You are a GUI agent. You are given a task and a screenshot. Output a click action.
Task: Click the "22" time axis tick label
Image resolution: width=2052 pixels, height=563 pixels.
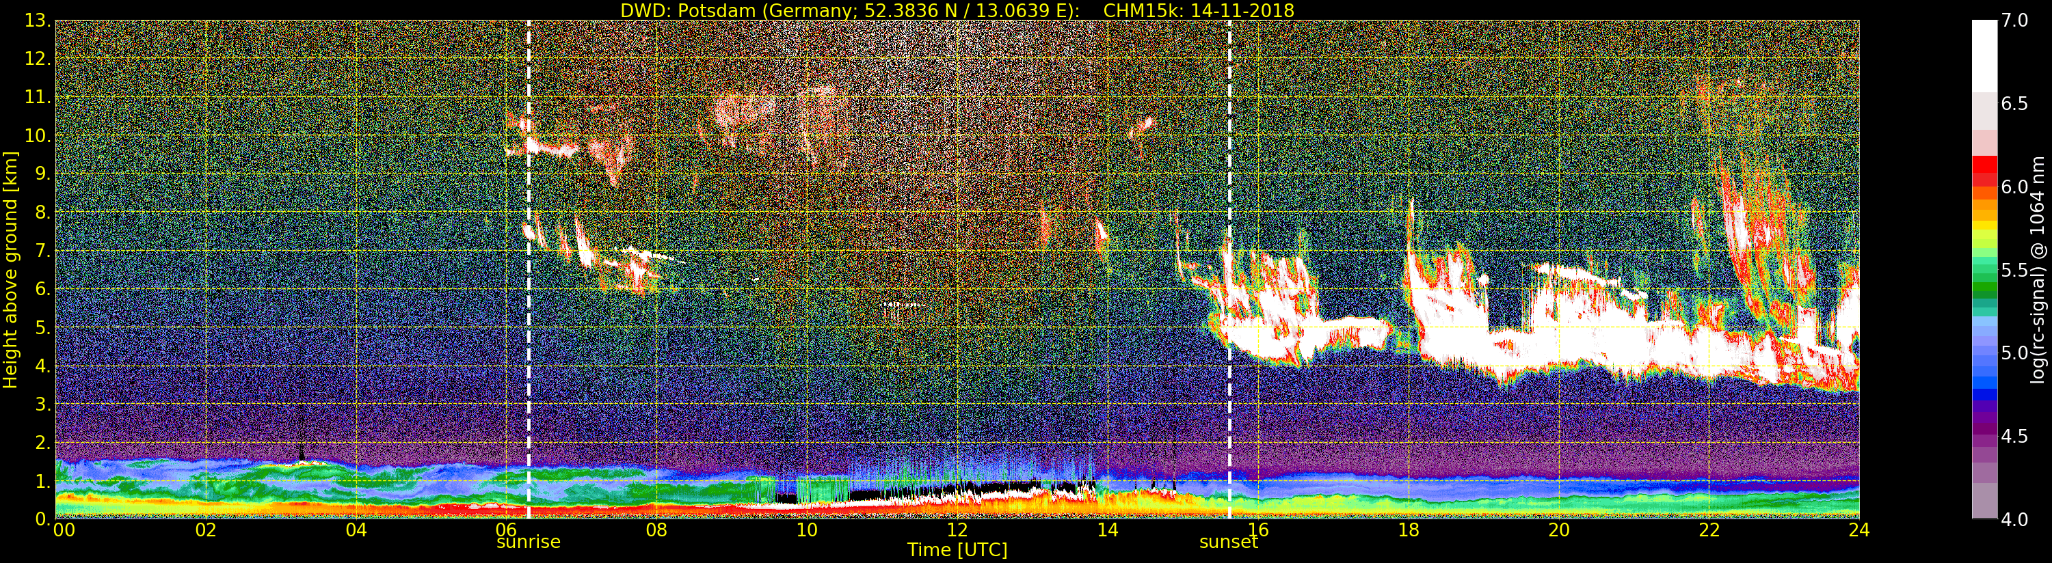pos(1709,530)
